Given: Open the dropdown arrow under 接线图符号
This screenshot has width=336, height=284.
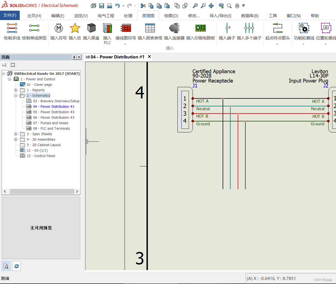Looking at the screenshot, I should 125,44.
